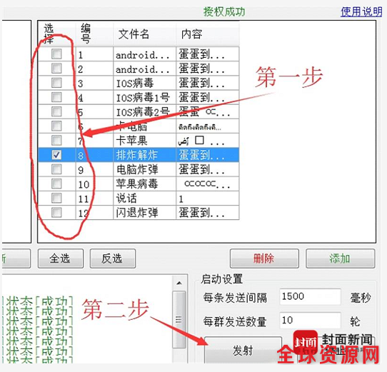The height and width of the screenshot is (372, 387).
Task: Click the 每条发送间隔 field showing 1500
Action: click(x=310, y=296)
